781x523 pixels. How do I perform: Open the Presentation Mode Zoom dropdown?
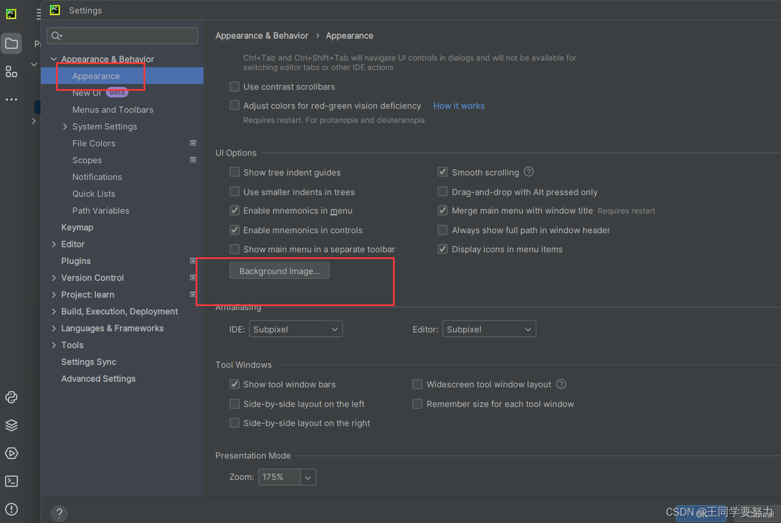[x=308, y=478]
